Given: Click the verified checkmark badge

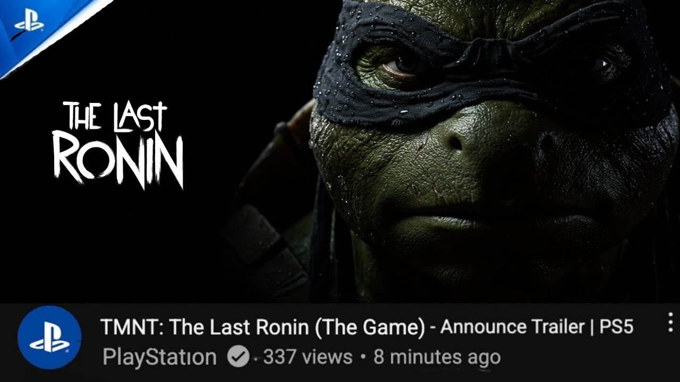Looking at the screenshot, I should coord(238,357).
